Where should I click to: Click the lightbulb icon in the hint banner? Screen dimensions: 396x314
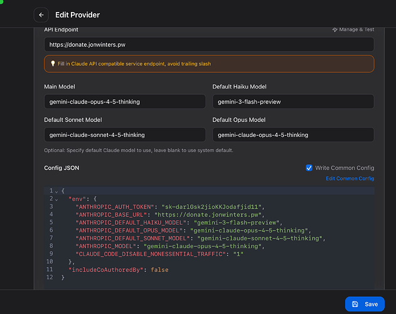(53, 63)
